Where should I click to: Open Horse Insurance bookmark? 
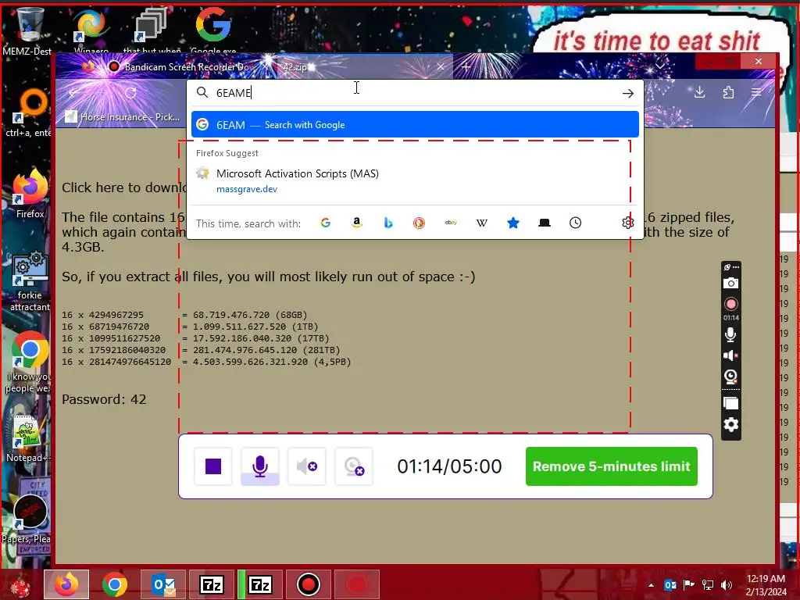(x=123, y=117)
